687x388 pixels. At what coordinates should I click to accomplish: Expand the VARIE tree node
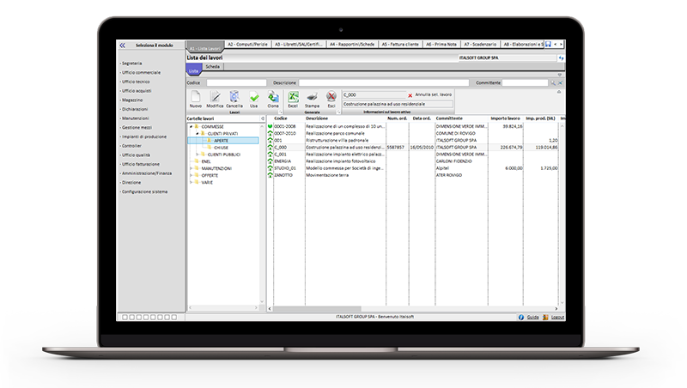(x=191, y=183)
